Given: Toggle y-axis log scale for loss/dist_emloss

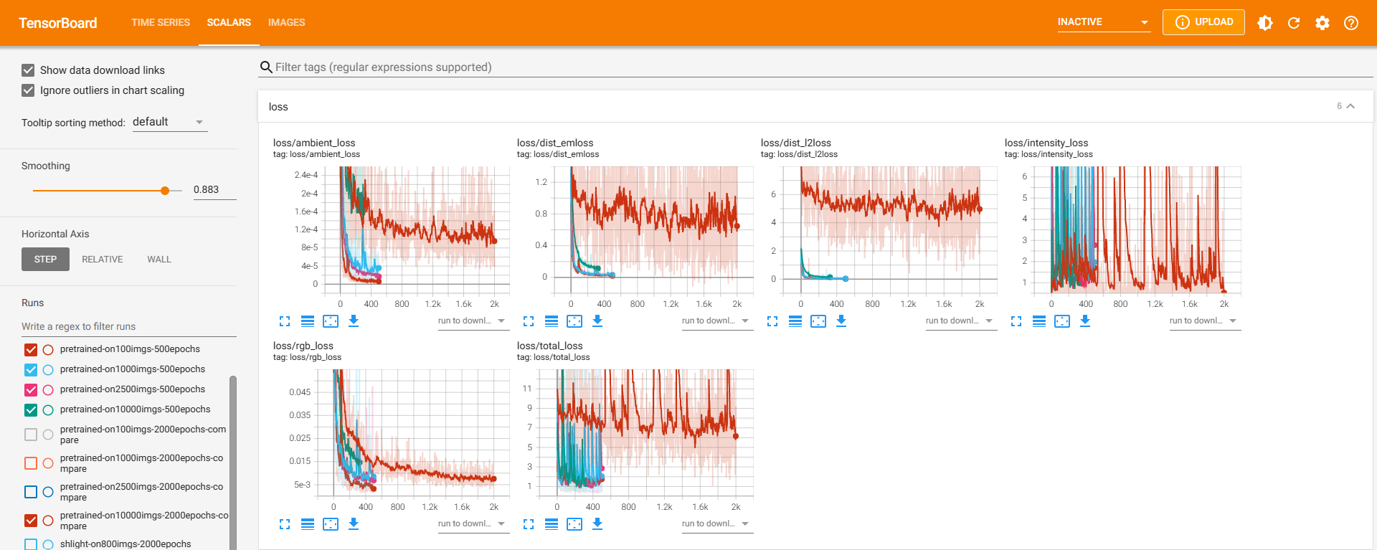Looking at the screenshot, I should pyautogui.click(x=552, y=321).
